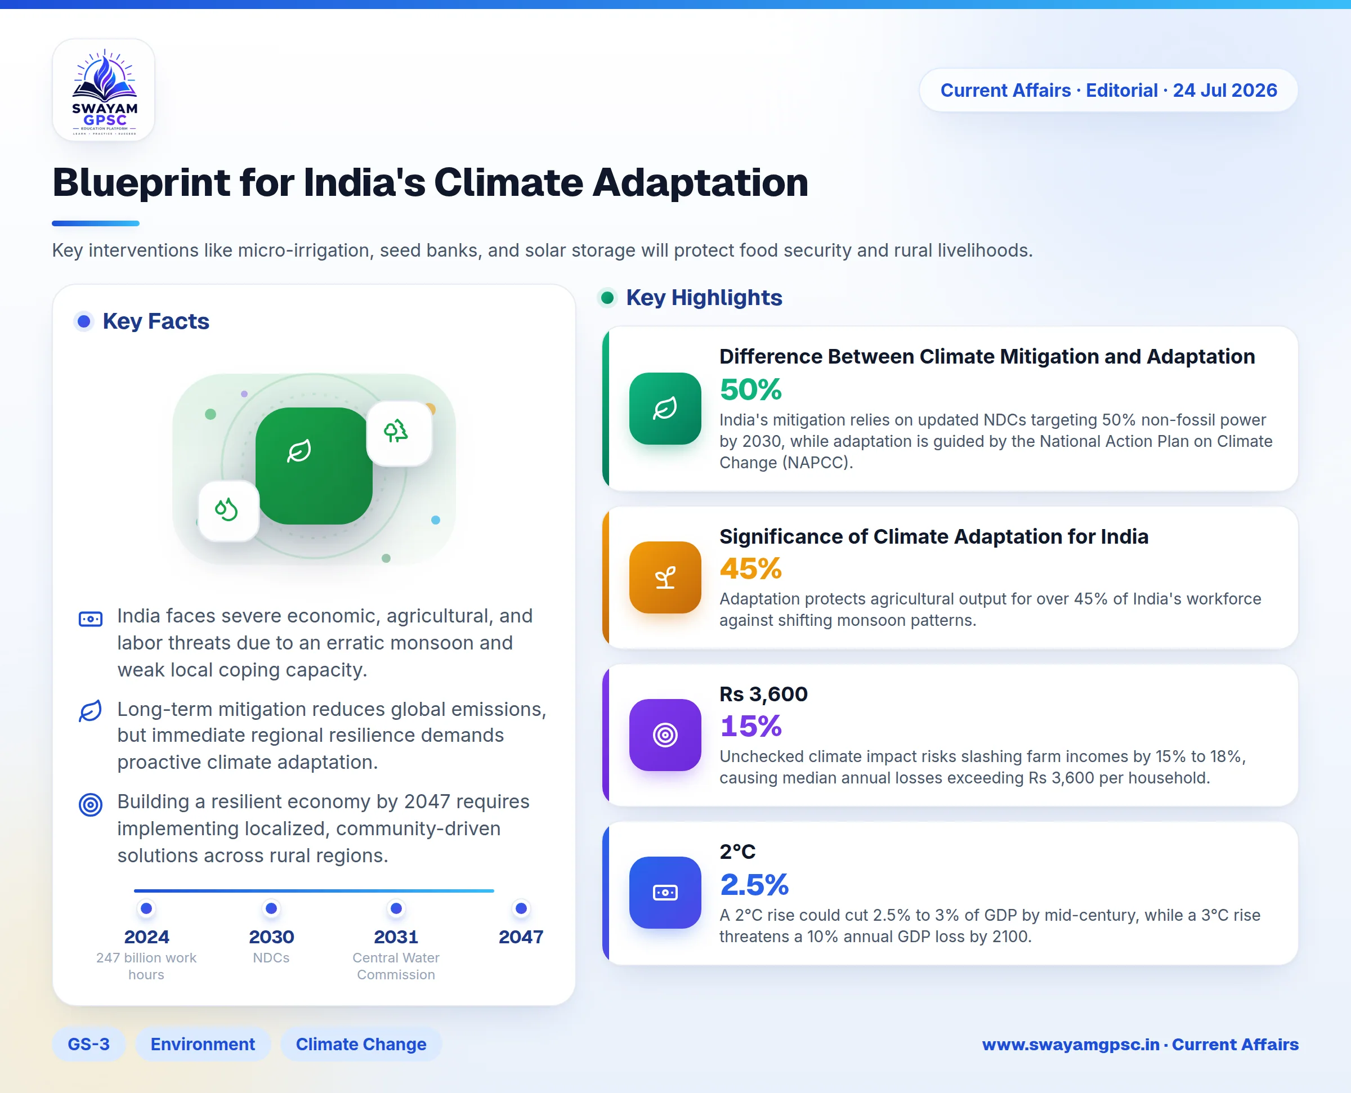Click purple target icon on Rs 3,600 card

tap(665, 734)
